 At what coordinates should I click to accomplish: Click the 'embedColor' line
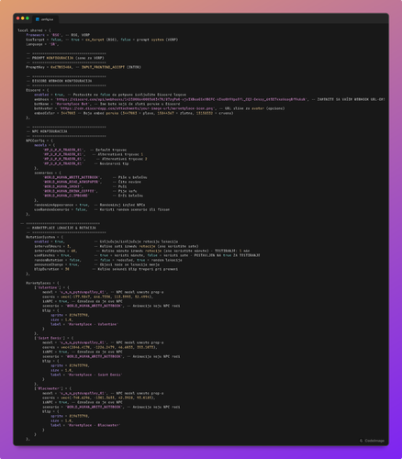pos(134,113)
